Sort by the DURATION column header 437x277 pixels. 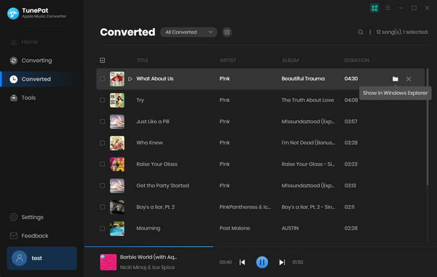coord(356,60)
